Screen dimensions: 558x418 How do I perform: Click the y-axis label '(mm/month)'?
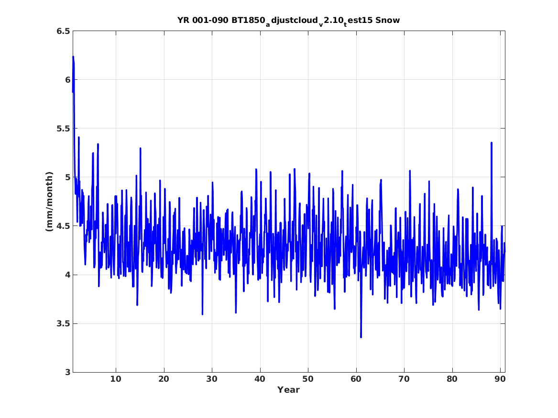49,202
